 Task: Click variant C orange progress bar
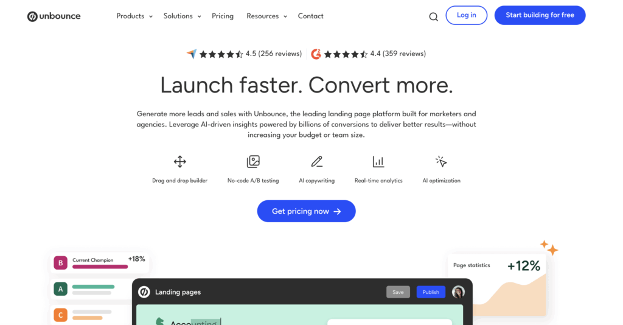[x=88, y=318]
